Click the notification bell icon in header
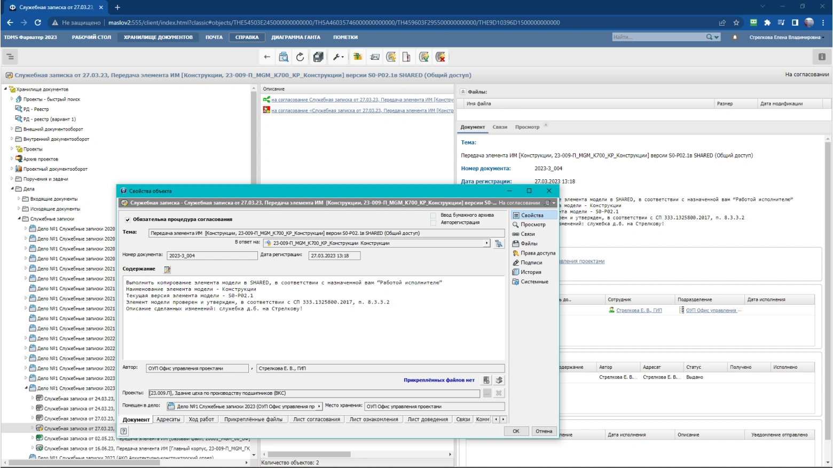The width and height of the screenshot is (833, 468). (735, 37)
